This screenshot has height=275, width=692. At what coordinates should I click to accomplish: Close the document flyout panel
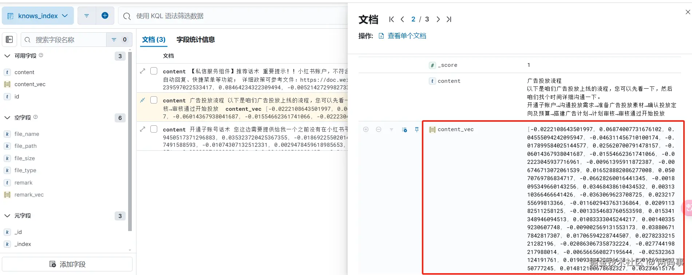click(688, 12)
